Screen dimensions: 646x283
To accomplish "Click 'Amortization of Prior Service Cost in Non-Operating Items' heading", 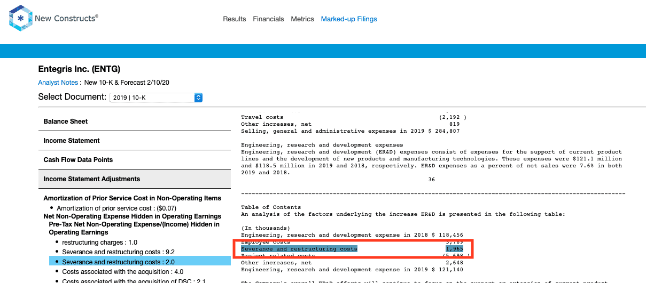I will point(132,198).
